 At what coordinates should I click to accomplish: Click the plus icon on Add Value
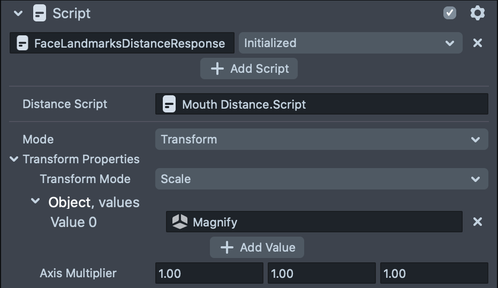tap(227, 247)
